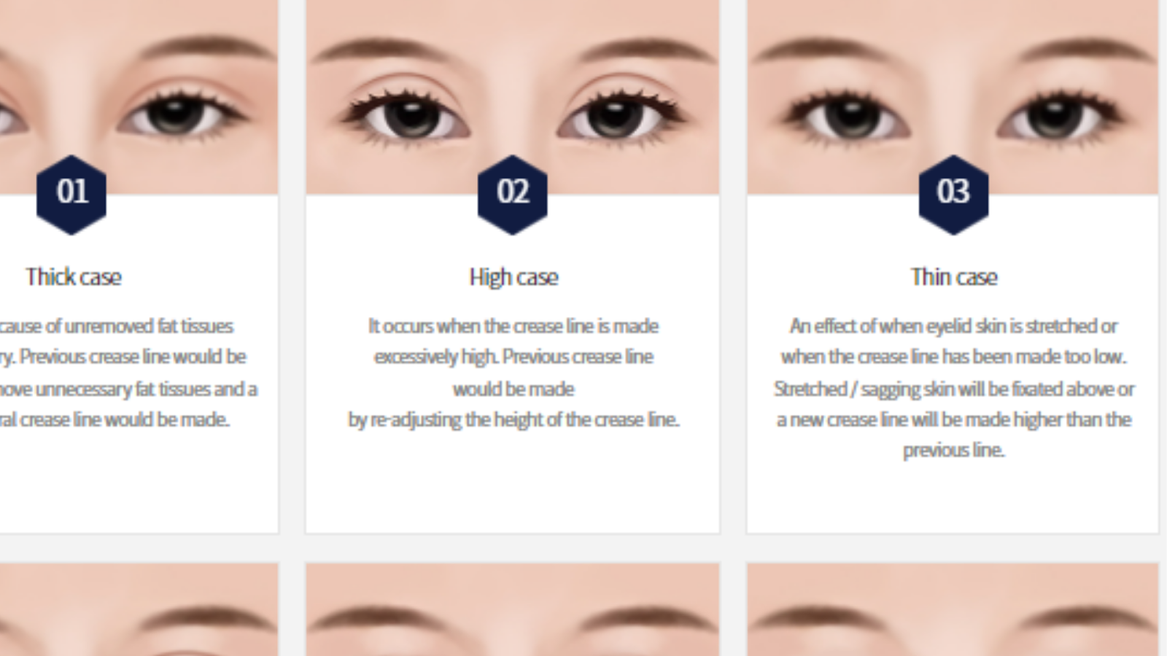Click the High case description paragraph
This screenshot has height=656, width=1167.
513,372
